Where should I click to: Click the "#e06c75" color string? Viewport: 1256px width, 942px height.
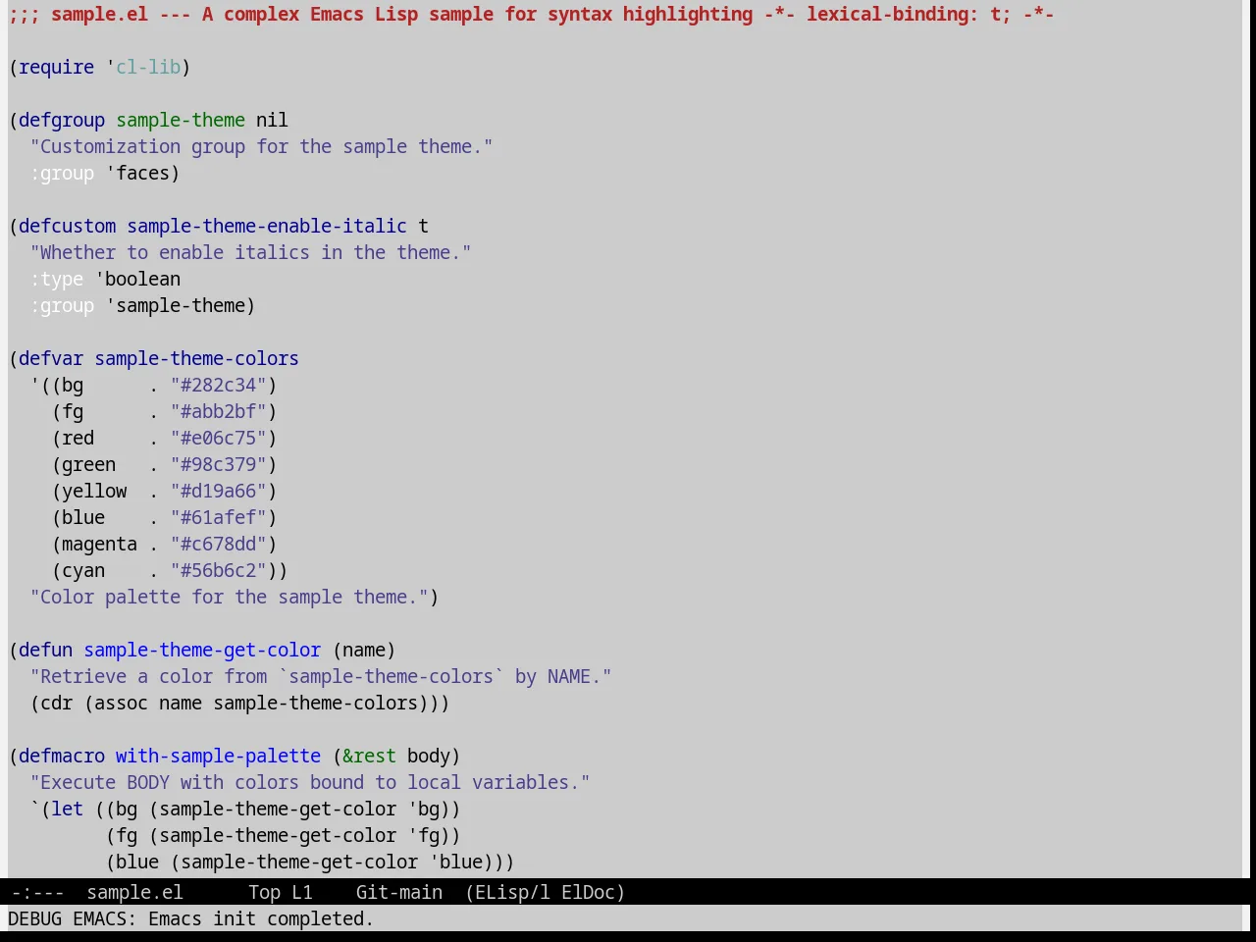pyautogui.click(x=218, y=438)
